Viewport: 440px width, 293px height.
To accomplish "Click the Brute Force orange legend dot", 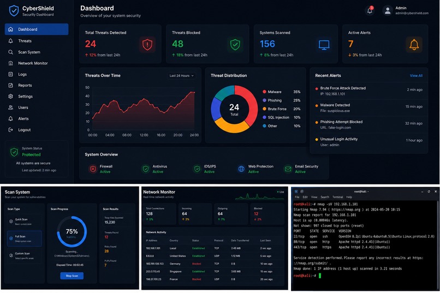I will click(x=264, y=109).
